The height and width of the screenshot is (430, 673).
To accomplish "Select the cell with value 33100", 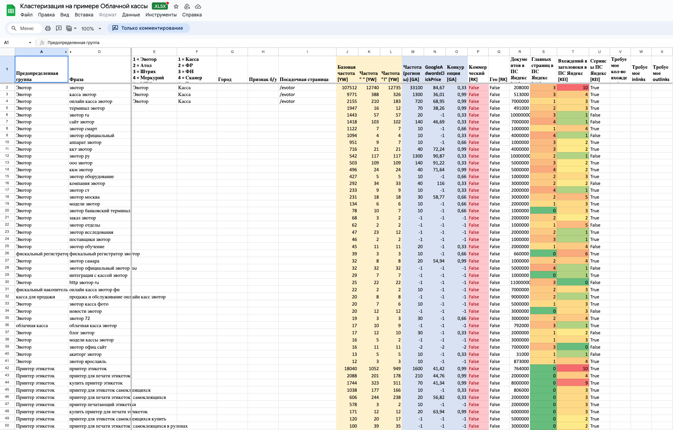I will 413,88.
